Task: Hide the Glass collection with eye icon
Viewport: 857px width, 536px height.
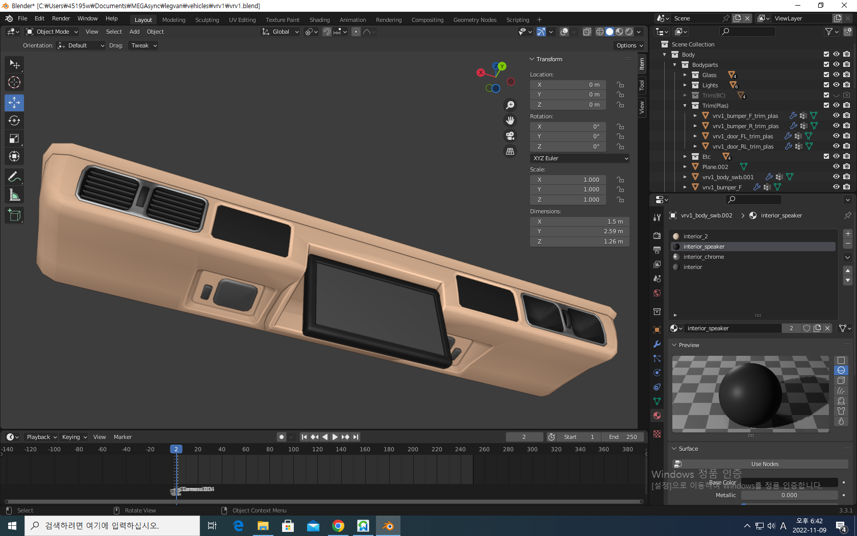Action: pyautogui.click(x=836, y=75)
